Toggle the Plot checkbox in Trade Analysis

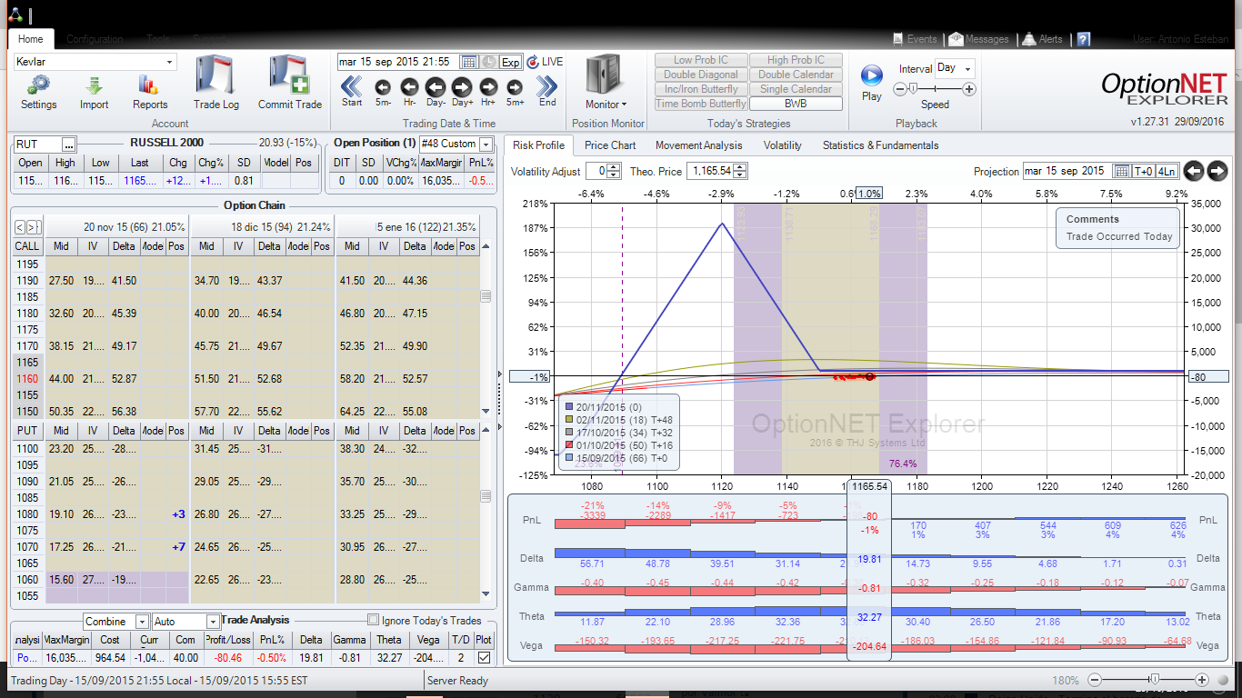484,657
